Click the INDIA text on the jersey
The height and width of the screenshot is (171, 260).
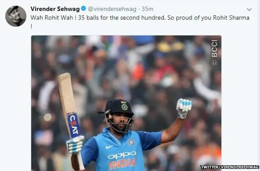122,163
